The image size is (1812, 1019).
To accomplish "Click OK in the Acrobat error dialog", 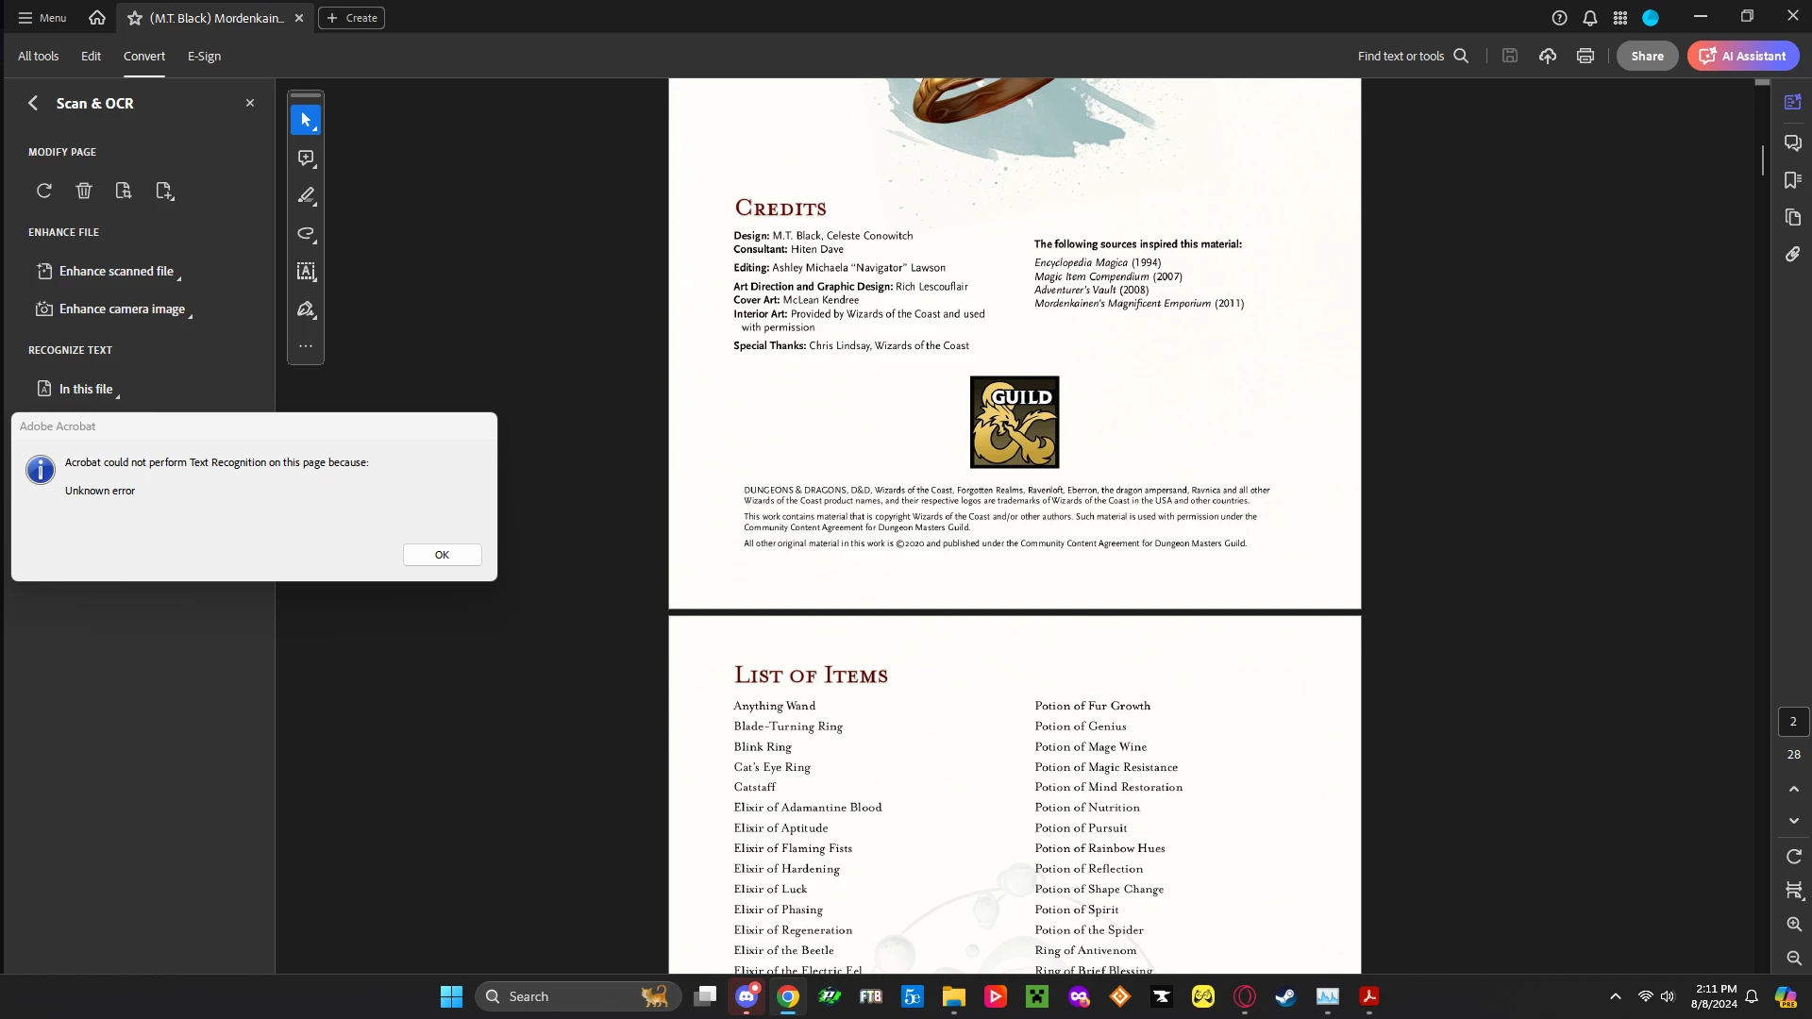I will click(x=442, y=555).
